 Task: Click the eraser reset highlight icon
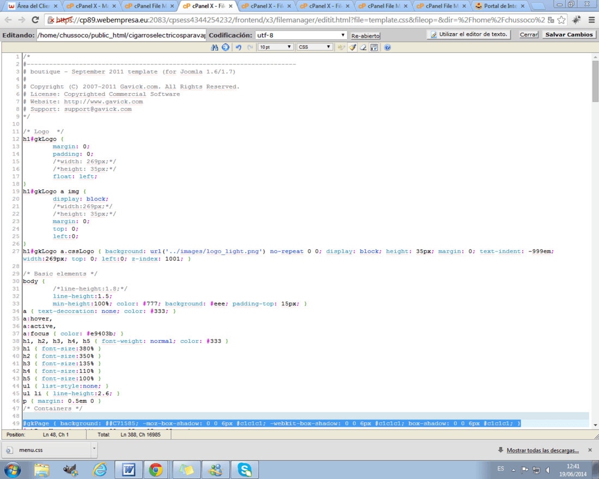[x=363, y=47]
